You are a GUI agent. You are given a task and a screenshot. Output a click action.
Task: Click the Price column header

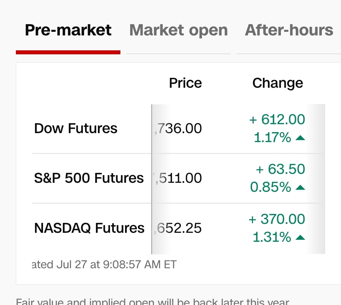(x=186, y=83)
